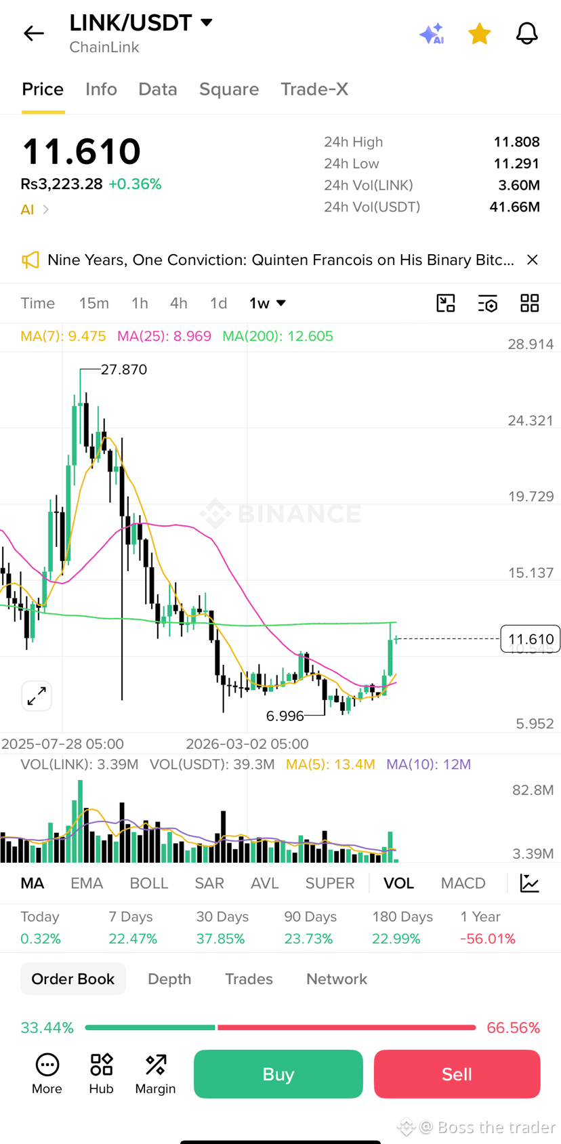Select the SAR indicator
Image resolution: width=561 pixels, height=1144 pixels.
click(x=209, y=883)
